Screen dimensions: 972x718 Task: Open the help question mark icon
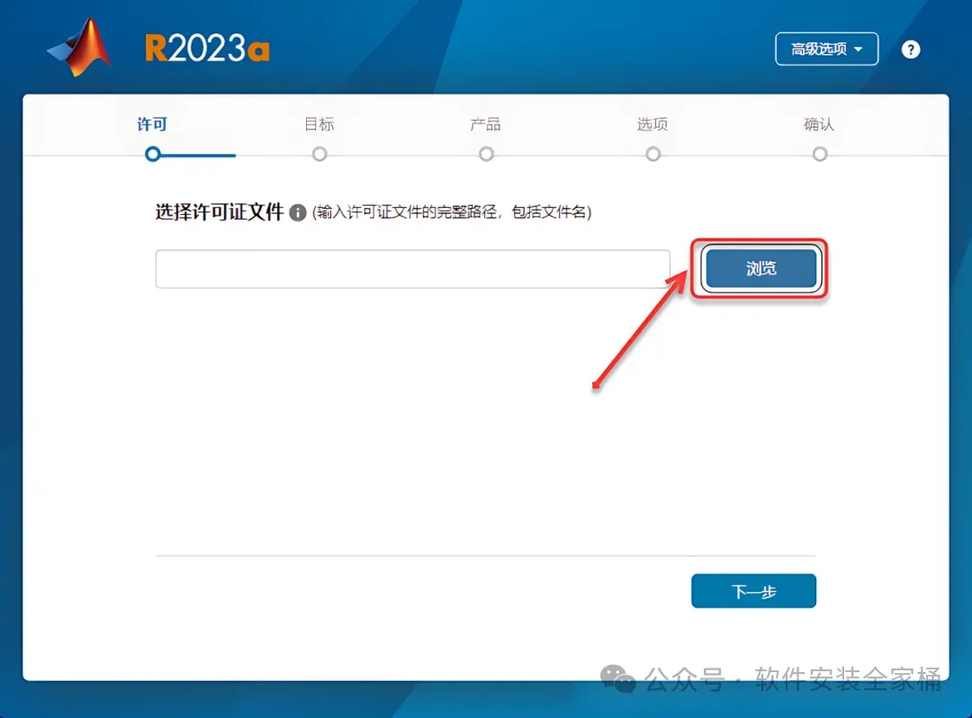911,49
